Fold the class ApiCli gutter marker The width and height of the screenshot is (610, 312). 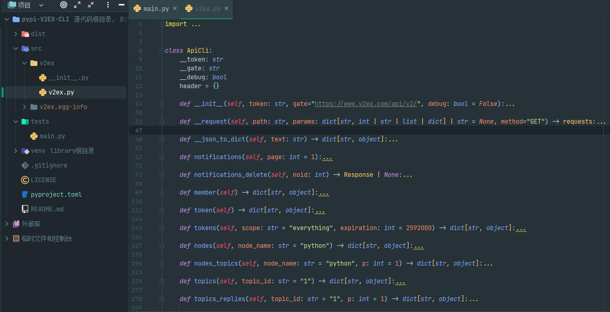161,51
